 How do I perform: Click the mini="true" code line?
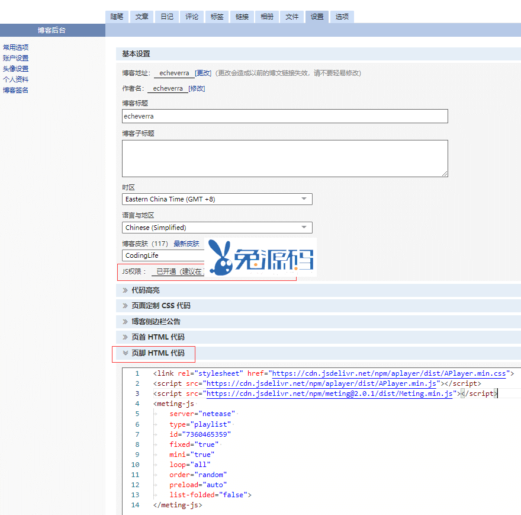[192, 455]
